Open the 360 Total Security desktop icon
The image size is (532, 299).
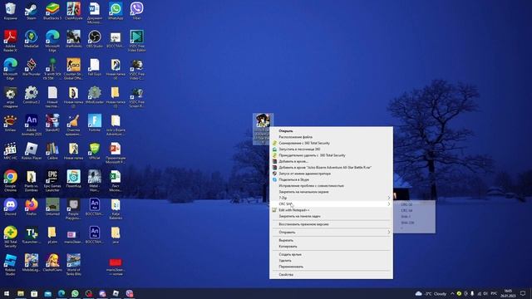point(10,237)
